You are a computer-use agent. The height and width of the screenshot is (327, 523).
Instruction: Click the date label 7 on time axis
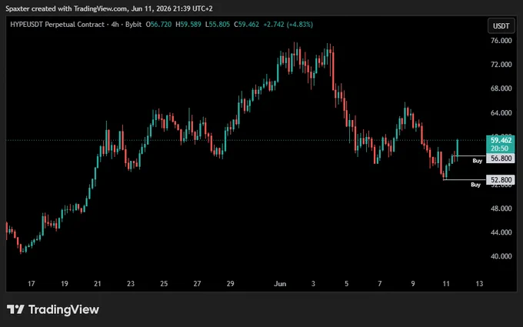(x=380, y=284)
